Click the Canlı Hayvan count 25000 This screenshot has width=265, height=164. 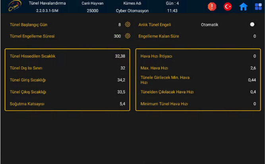92,11
